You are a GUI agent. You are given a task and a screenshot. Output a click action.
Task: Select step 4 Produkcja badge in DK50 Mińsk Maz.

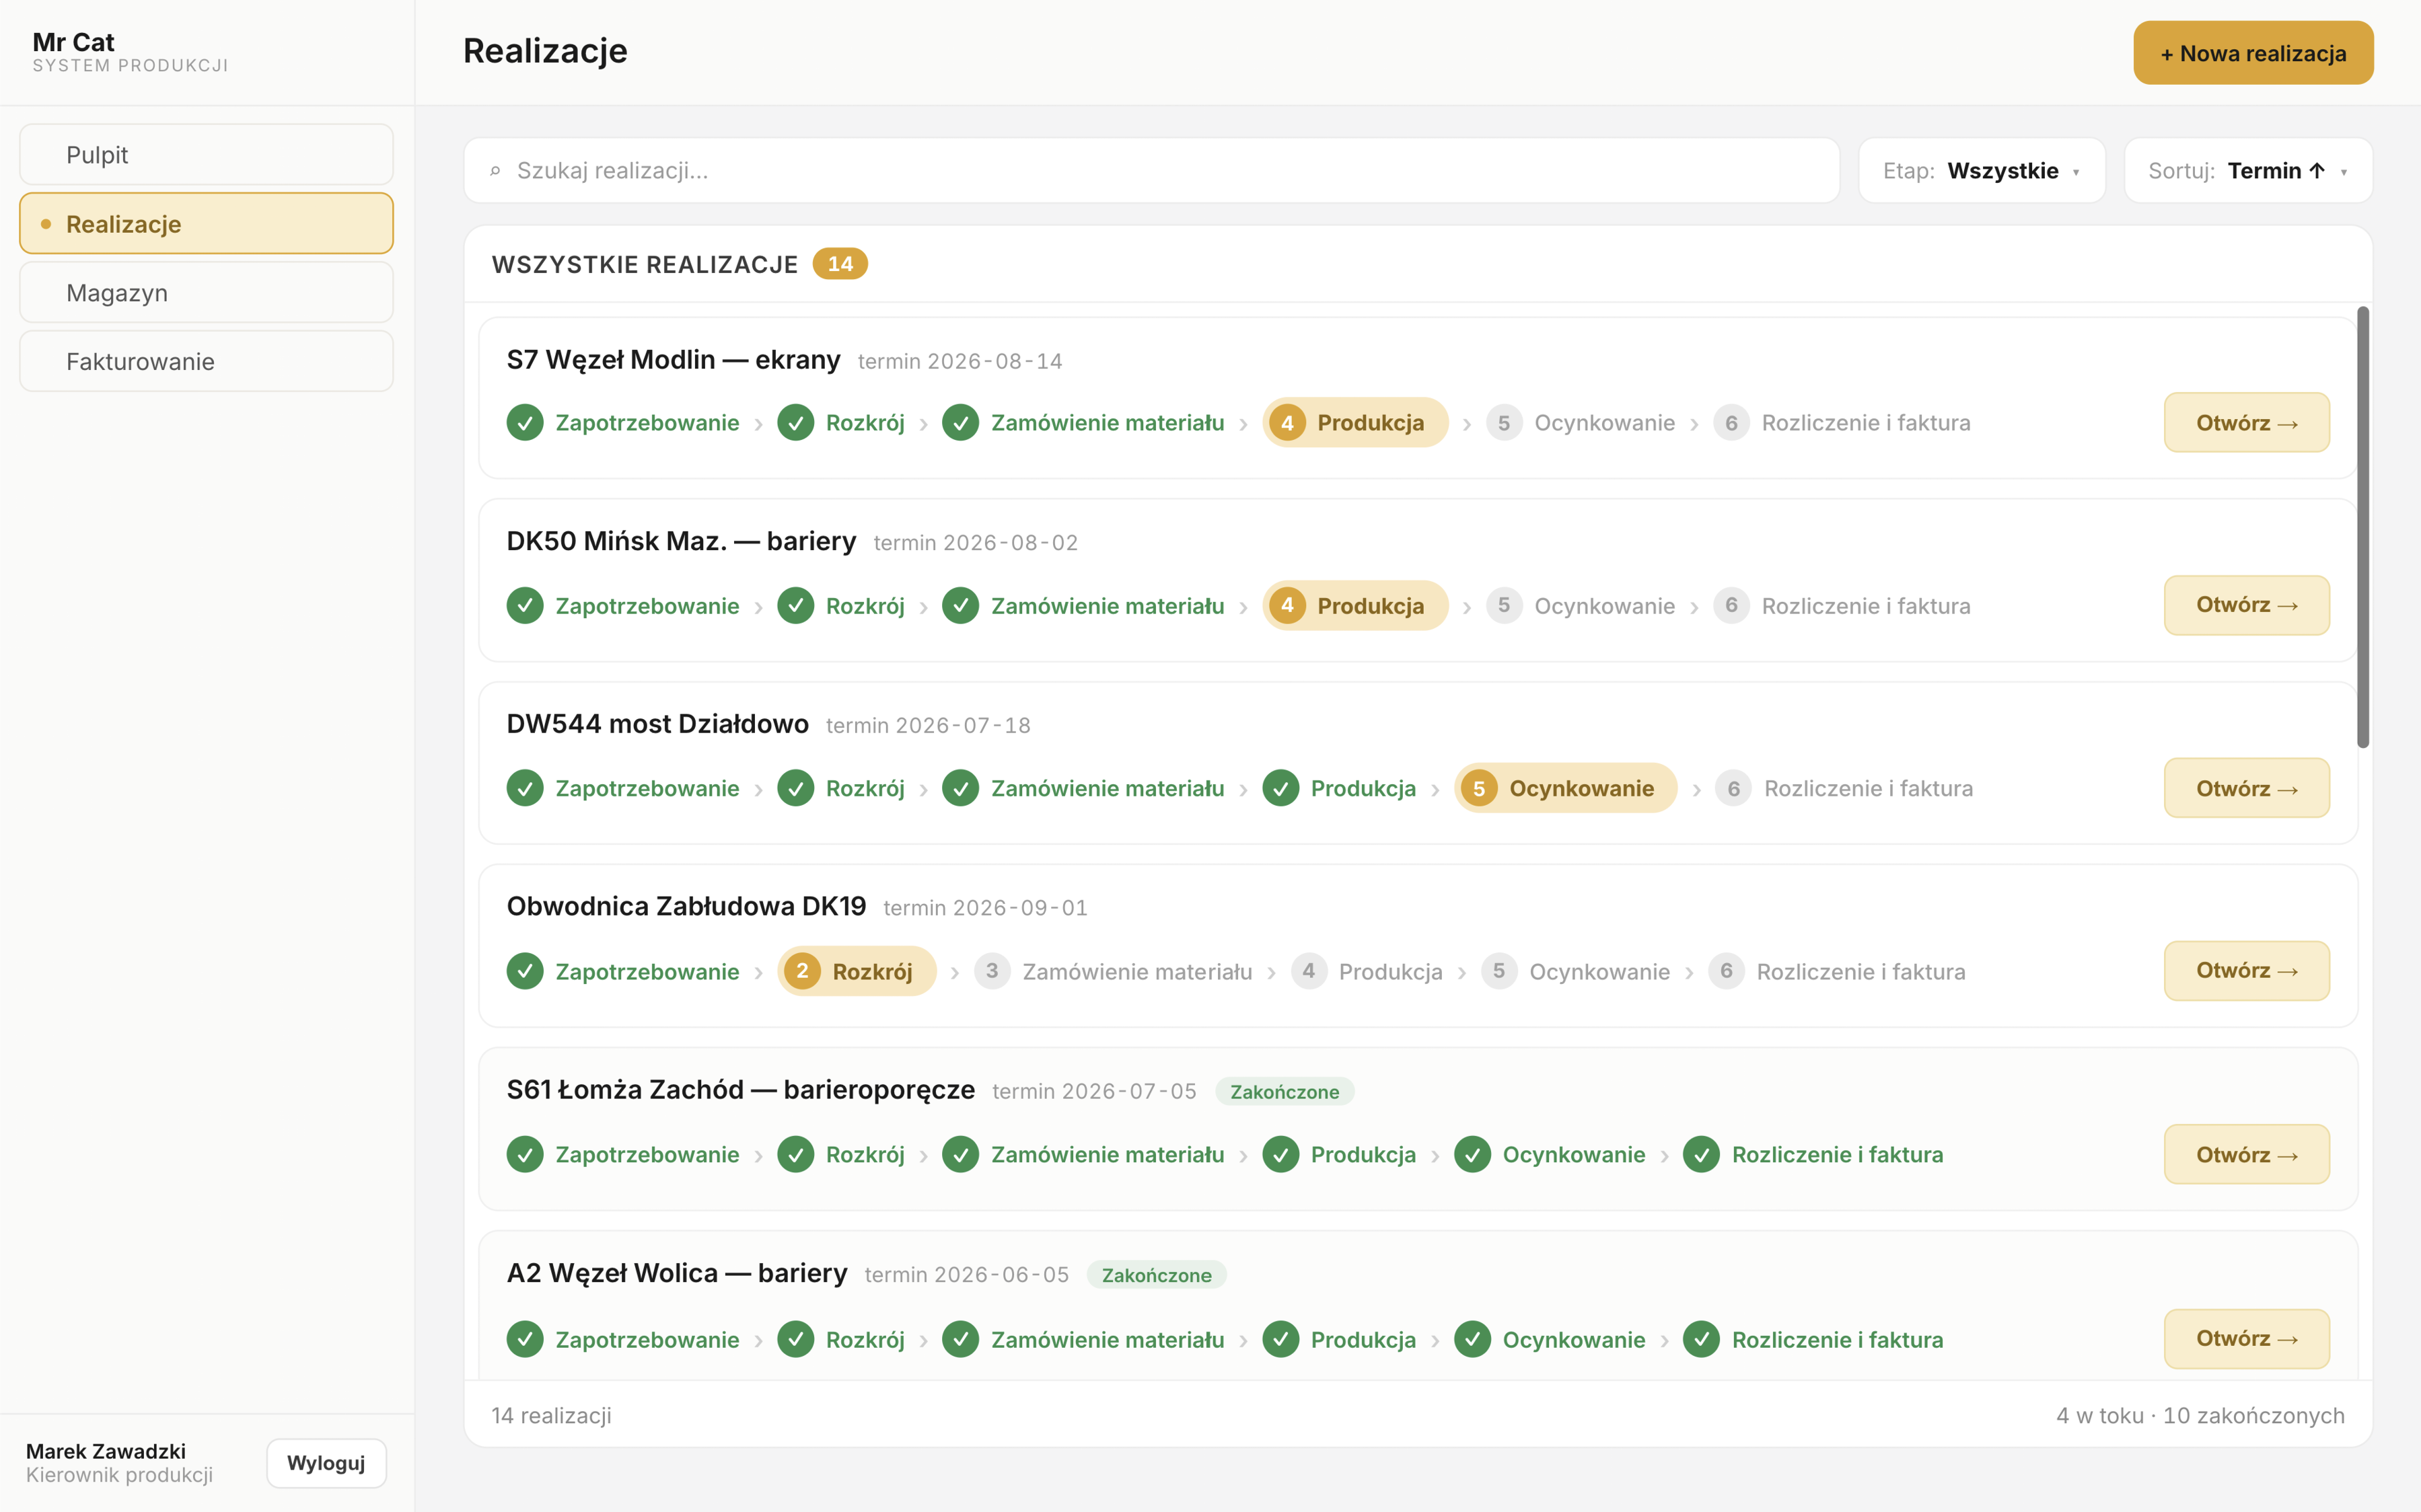[x=1354, y=605]
